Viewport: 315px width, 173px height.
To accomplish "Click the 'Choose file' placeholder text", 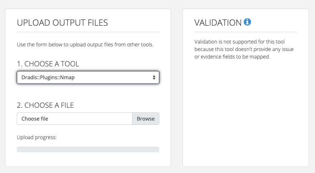I will pos(35,119).
